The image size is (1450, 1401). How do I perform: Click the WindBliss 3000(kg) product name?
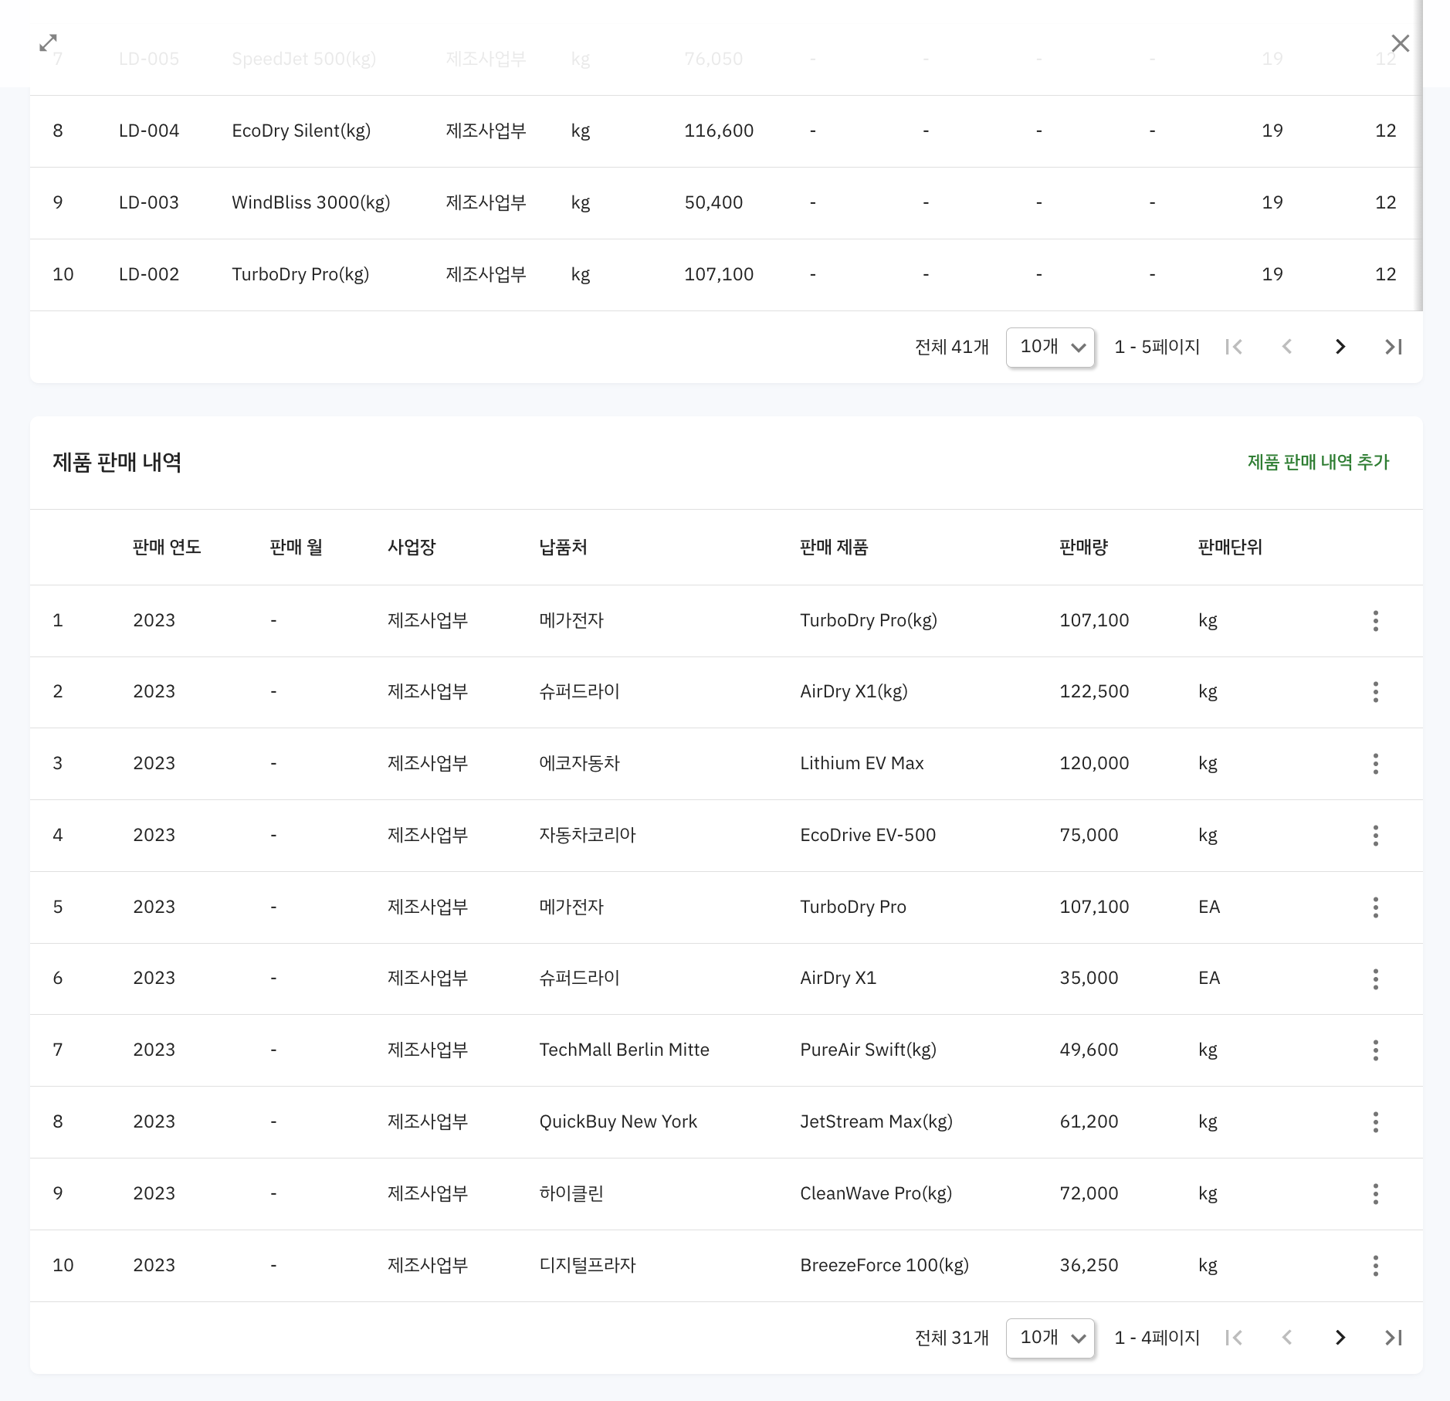311,202
